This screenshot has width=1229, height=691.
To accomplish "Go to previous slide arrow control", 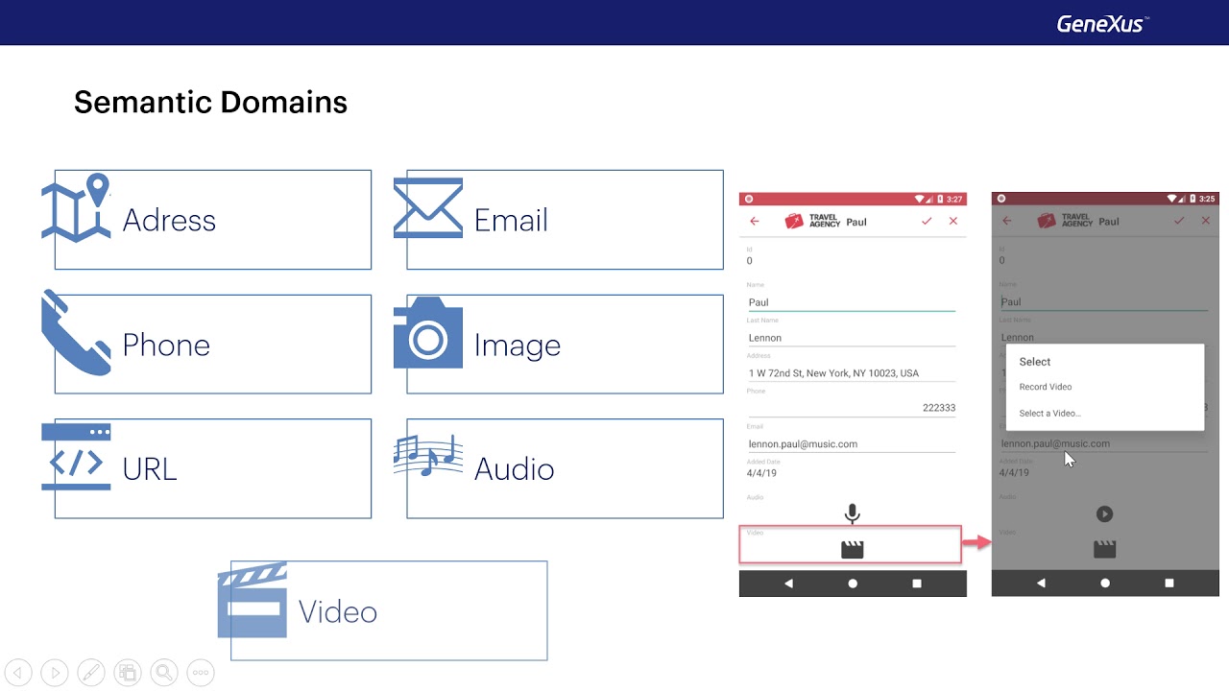I will 18,673.
